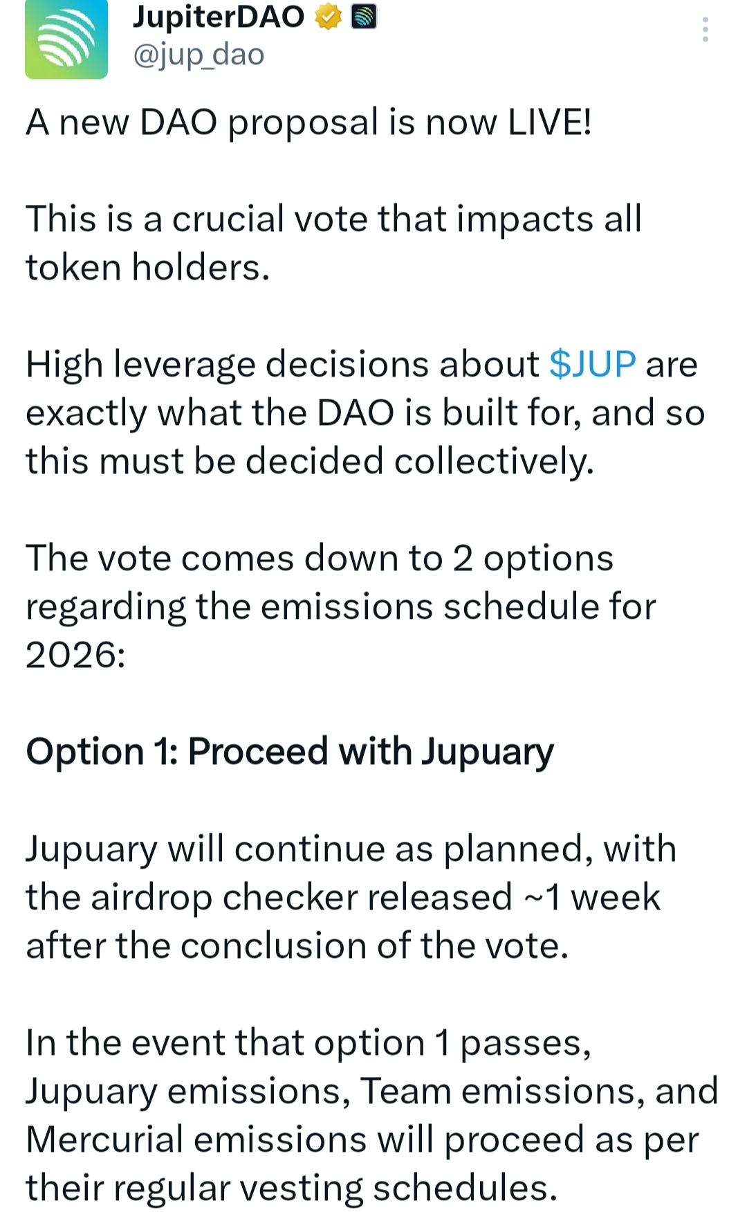The width and height of the screenshot is (747, 1212).
Task: Tap the 'The vote comes down to 2 options' line
Action: pos(319,558)
